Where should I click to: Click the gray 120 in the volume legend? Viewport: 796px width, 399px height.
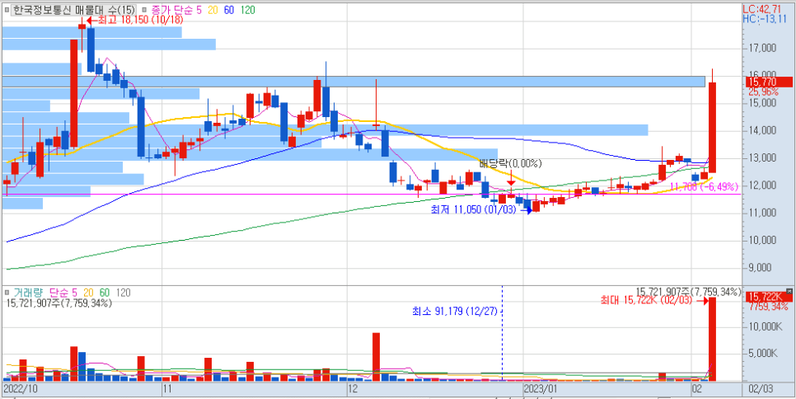point(124,293)
